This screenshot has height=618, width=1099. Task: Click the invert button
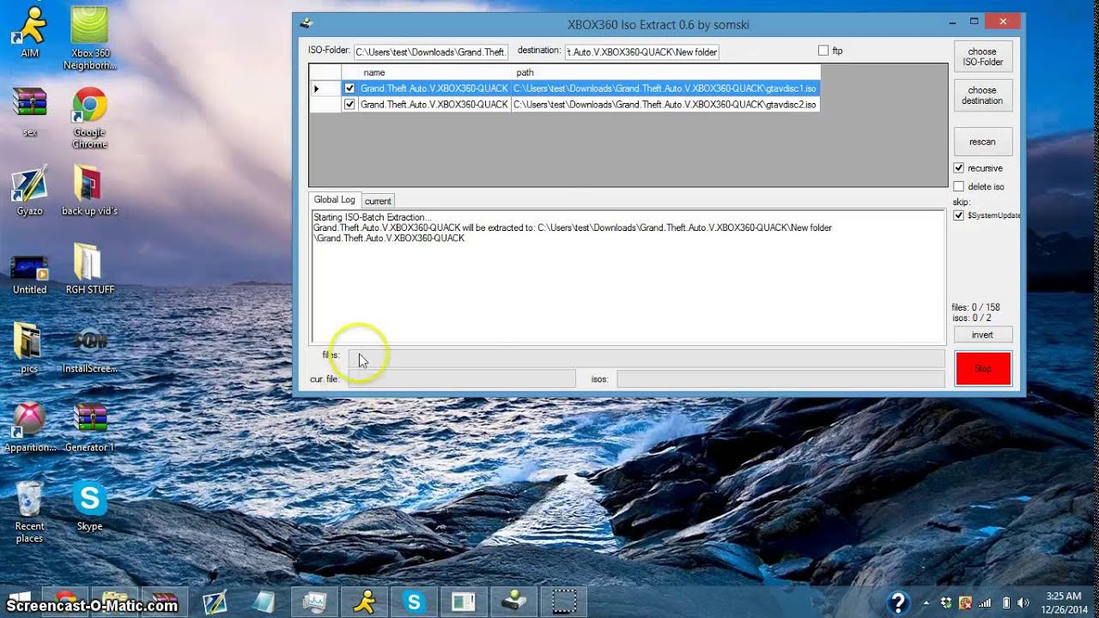point(983,335)
